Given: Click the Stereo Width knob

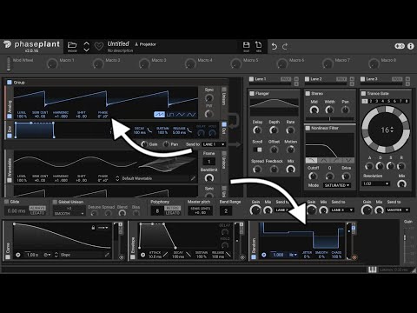Looking at the screenshot, I should 329,110.
